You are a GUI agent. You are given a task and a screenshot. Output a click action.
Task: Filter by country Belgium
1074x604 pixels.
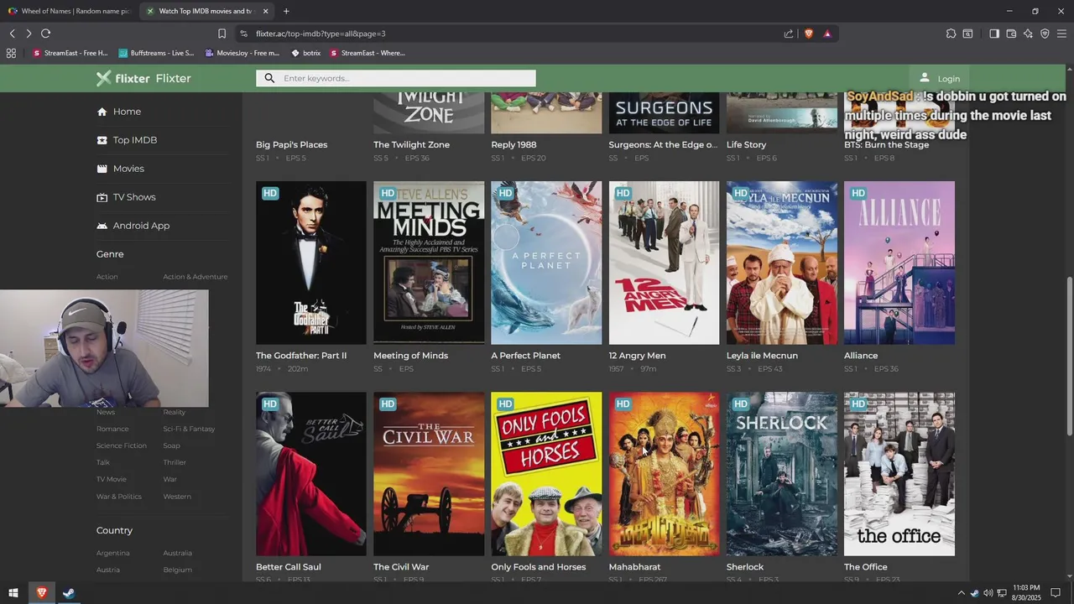pyautogui.click(x=177, y=570)
